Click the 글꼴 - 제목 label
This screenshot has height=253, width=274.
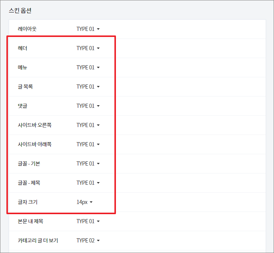29,183
